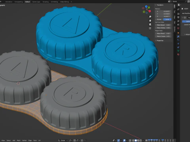Click the blue Z axis on navigation gizmo
190x142 pixels.
pyautogui.click(x=146, y=6)
